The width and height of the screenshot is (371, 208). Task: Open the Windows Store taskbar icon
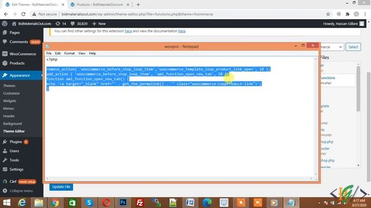click(x=72, y=203)
